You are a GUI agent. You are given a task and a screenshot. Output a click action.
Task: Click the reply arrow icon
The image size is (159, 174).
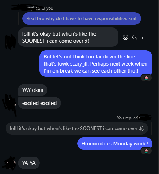[134, 37]
